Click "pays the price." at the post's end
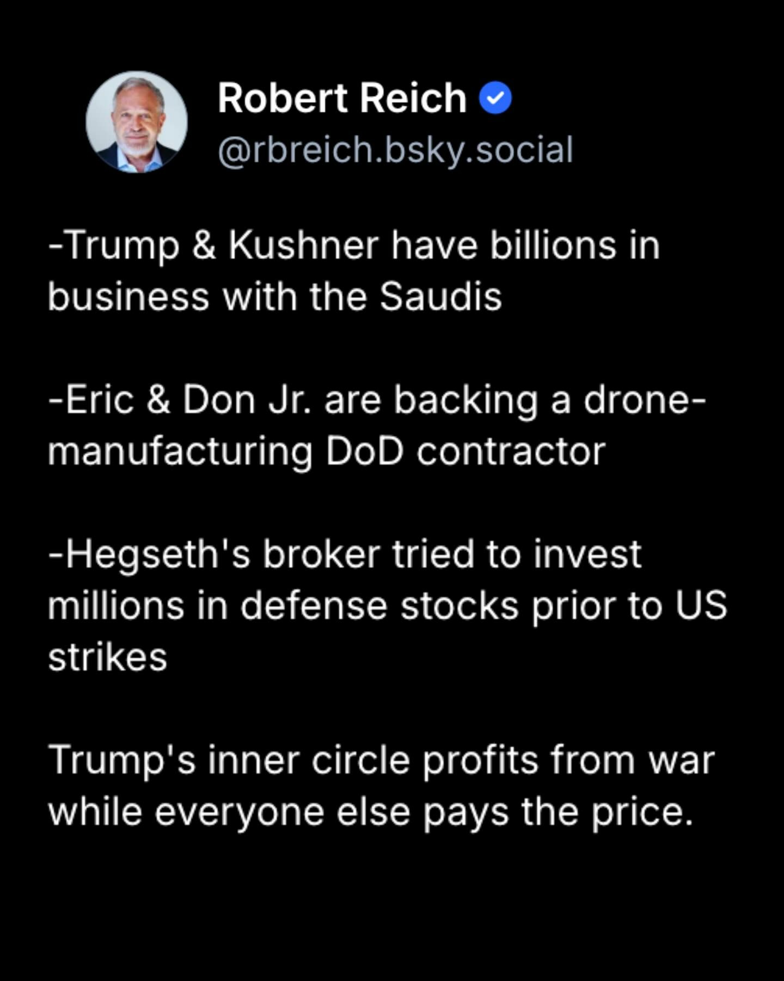Viewport: 784px width, 981px height. pos(558,812)
